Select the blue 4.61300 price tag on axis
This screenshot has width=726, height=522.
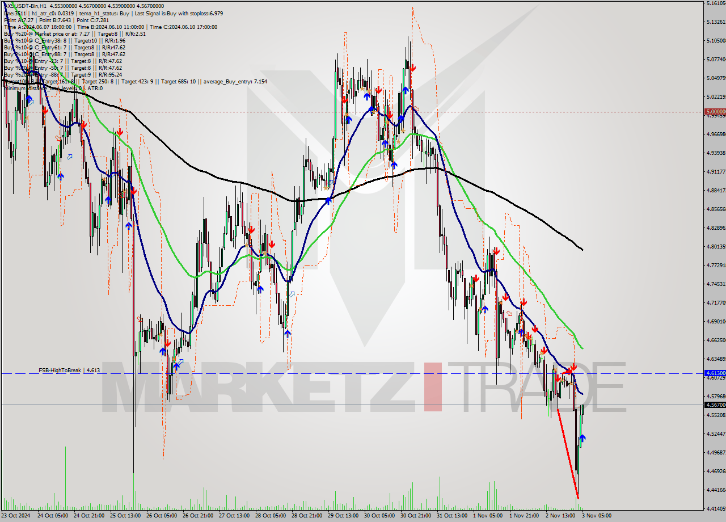715,373
